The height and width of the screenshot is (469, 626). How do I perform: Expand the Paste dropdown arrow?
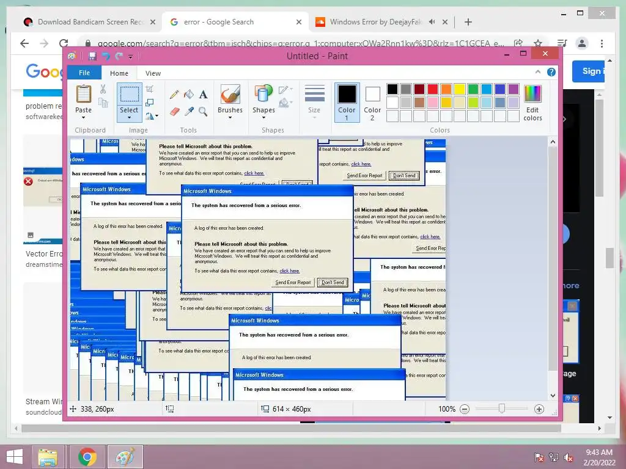point(83,118)
